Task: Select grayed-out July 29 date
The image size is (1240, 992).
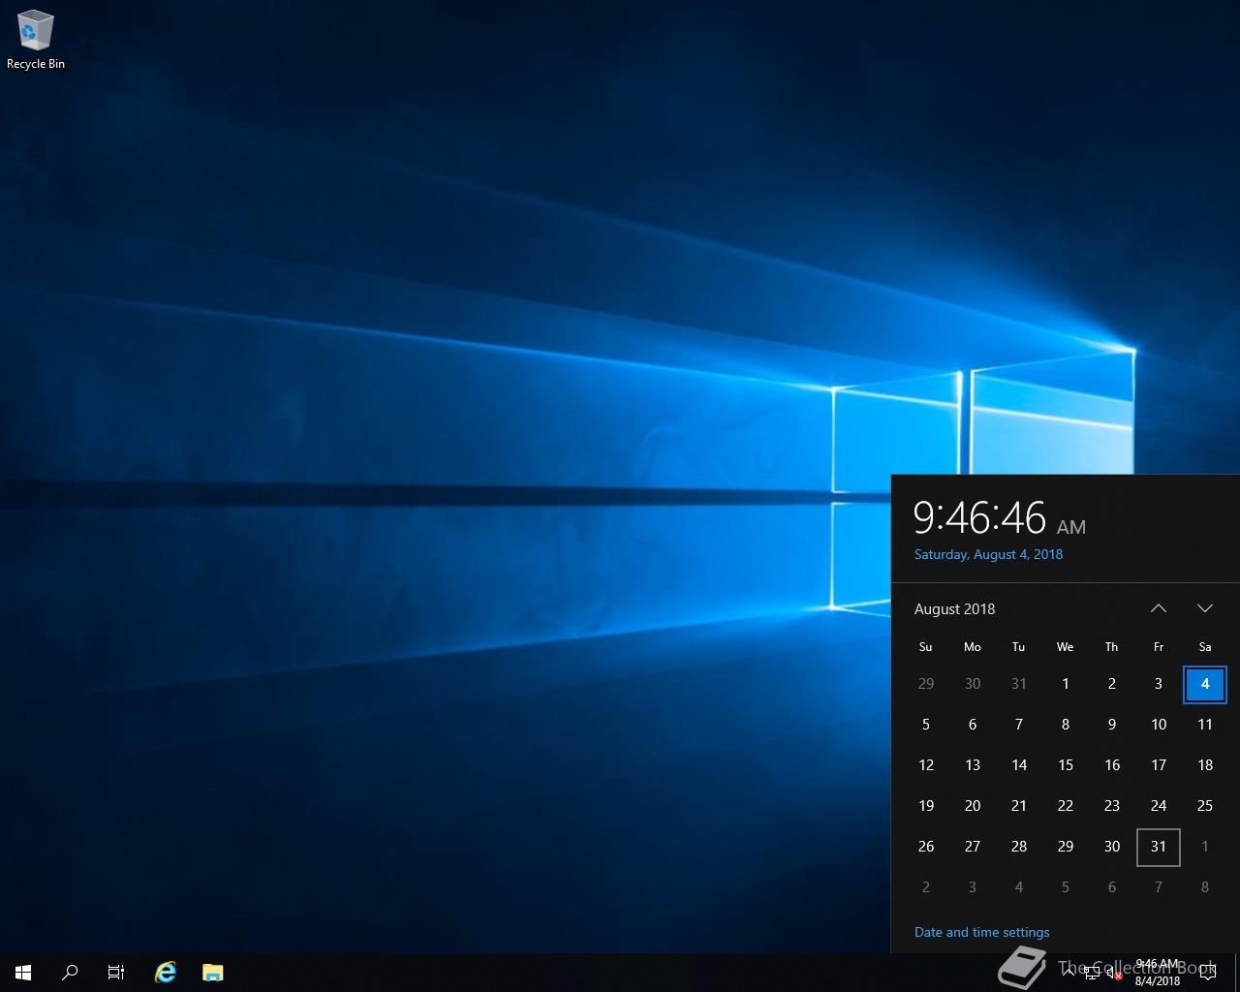Action: [926, 684]
